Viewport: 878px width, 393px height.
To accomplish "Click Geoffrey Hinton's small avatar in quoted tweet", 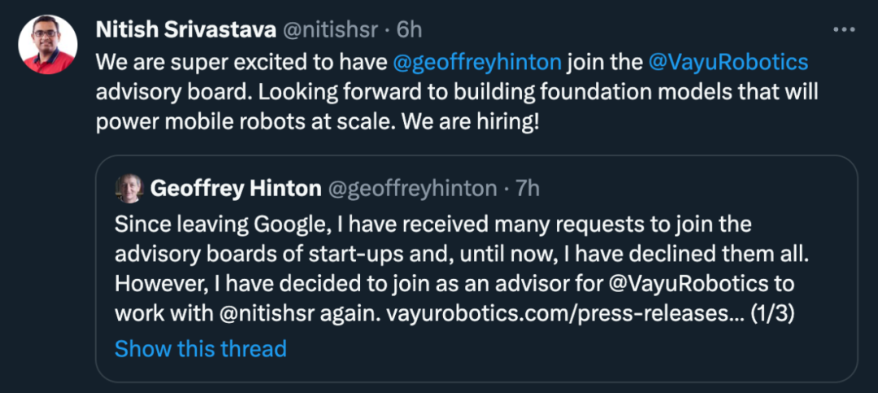I will (x=129, y=189).
